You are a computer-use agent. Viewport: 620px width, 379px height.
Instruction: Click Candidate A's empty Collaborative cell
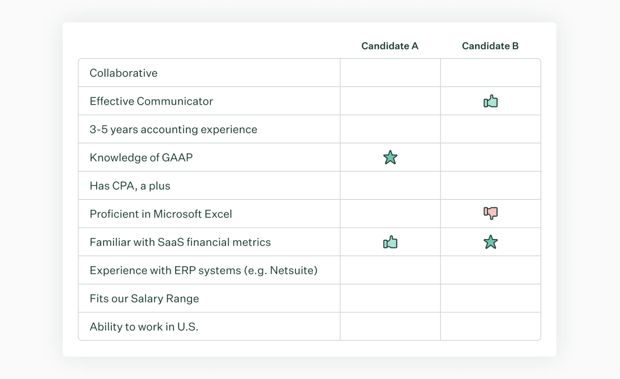(390, 73)
